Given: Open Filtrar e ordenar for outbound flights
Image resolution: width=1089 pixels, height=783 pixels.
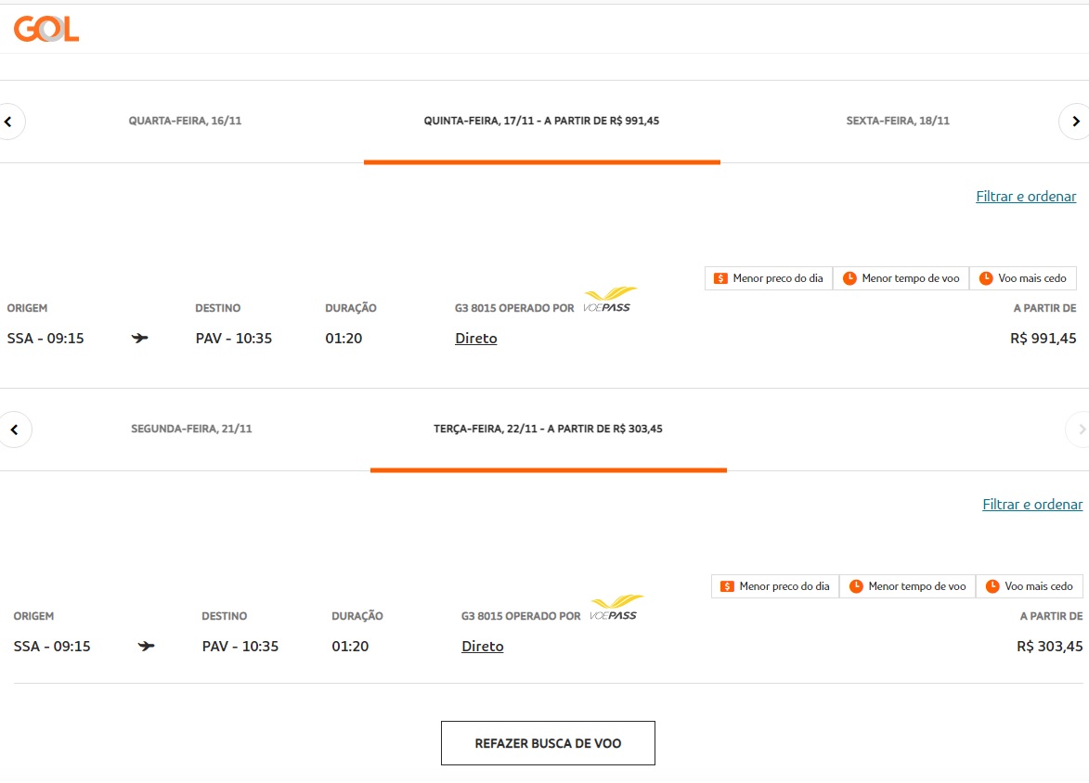Looking at the screenshot, I should pos(1026,197).
